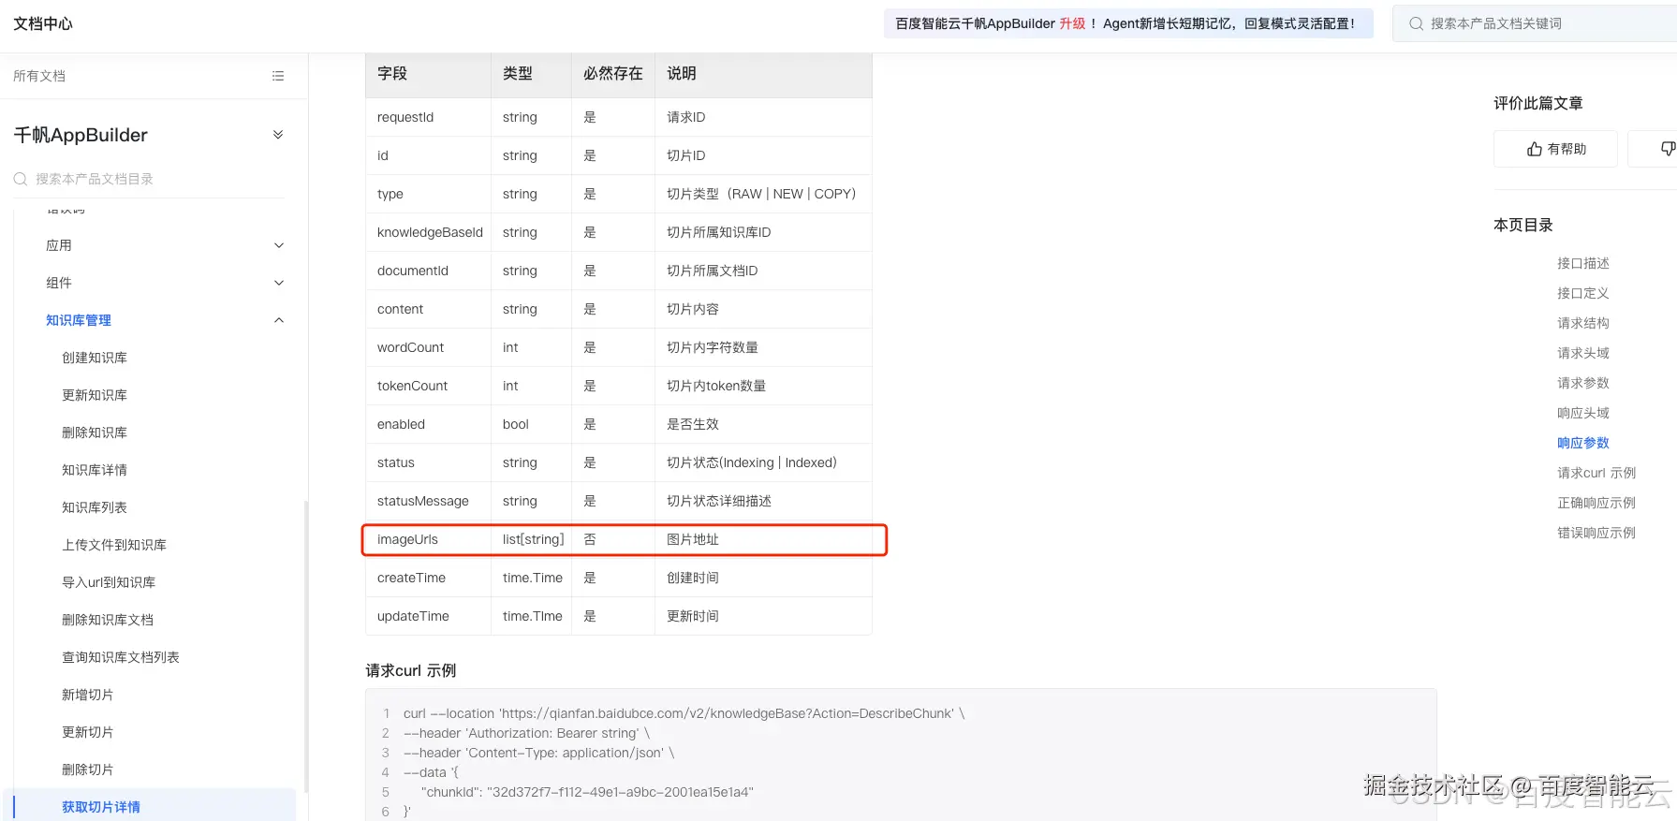This screenshot has width=1677, height=821.
Task: Expand the 组件 menu section
Action: [x=278, y=283]
